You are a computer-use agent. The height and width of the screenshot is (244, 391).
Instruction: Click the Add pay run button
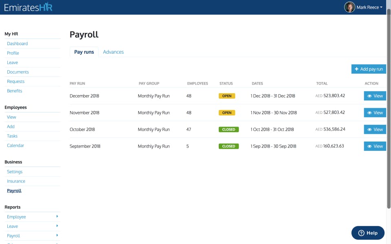368,69
